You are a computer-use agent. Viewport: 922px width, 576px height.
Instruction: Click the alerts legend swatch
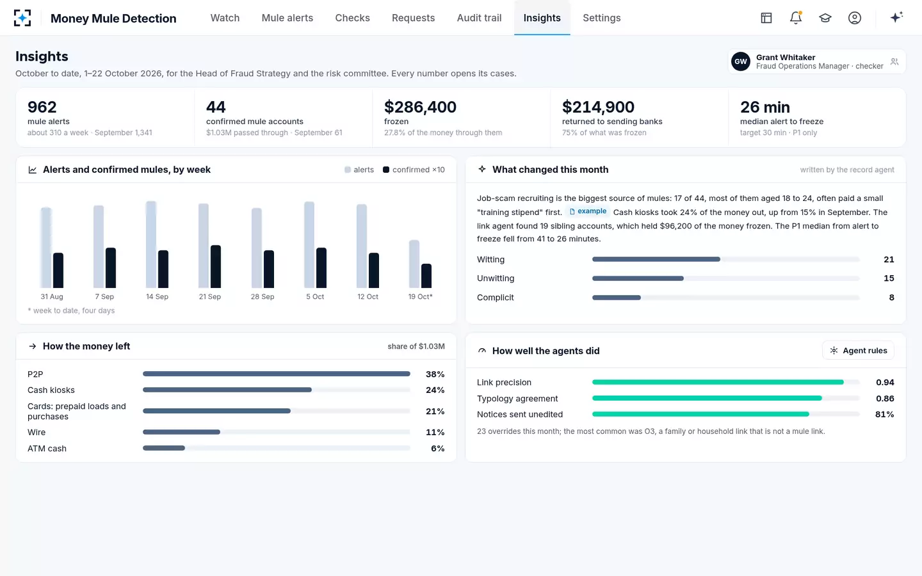click(348, 170)
